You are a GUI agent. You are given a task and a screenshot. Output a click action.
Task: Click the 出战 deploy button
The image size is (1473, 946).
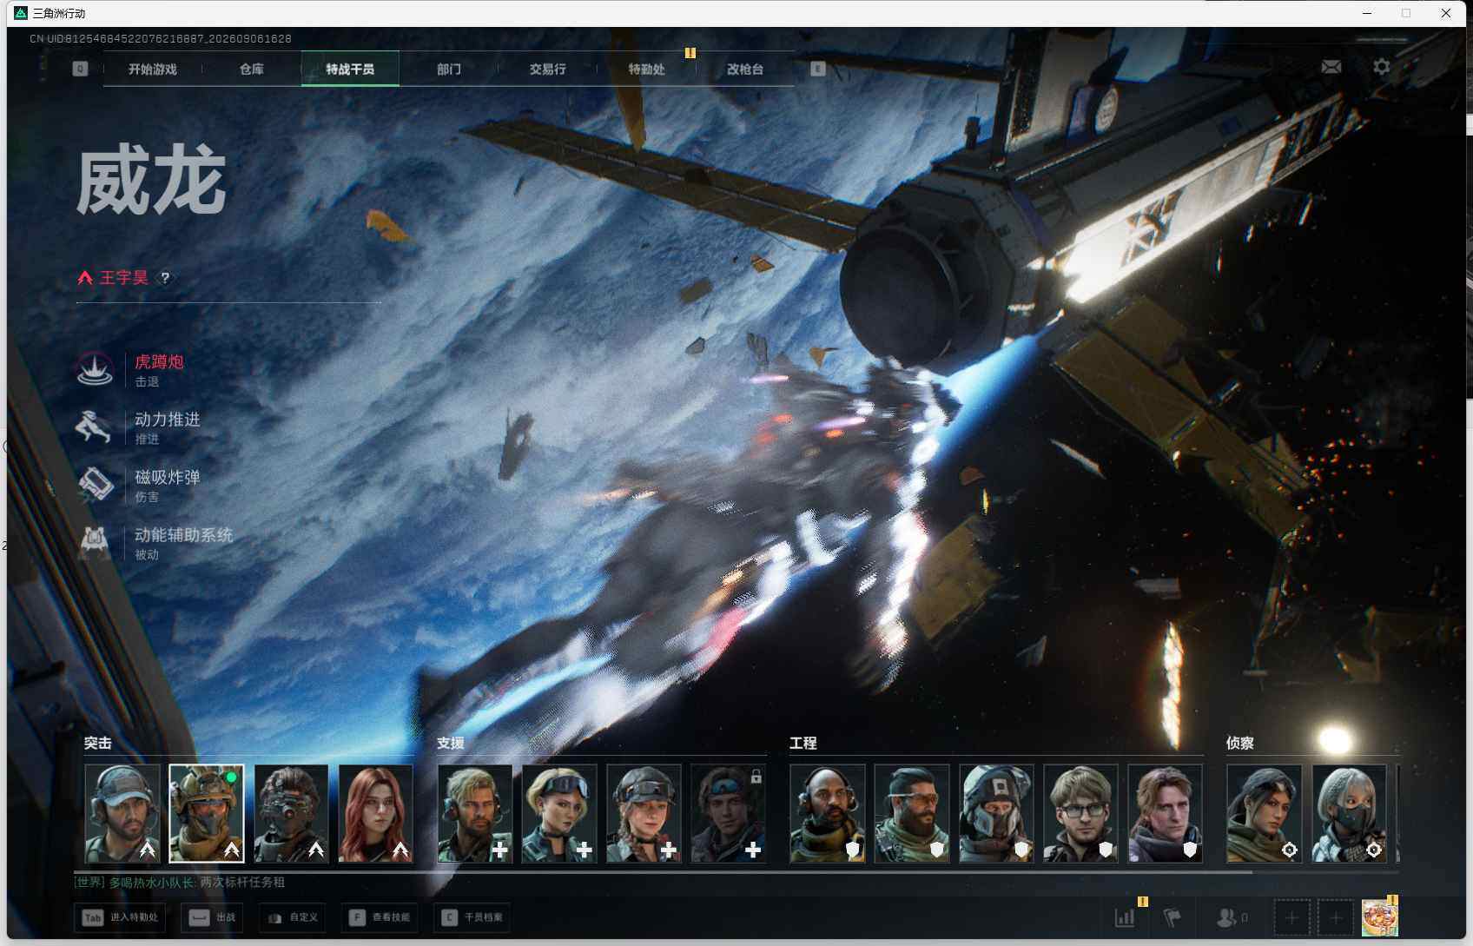pos(213,917)
